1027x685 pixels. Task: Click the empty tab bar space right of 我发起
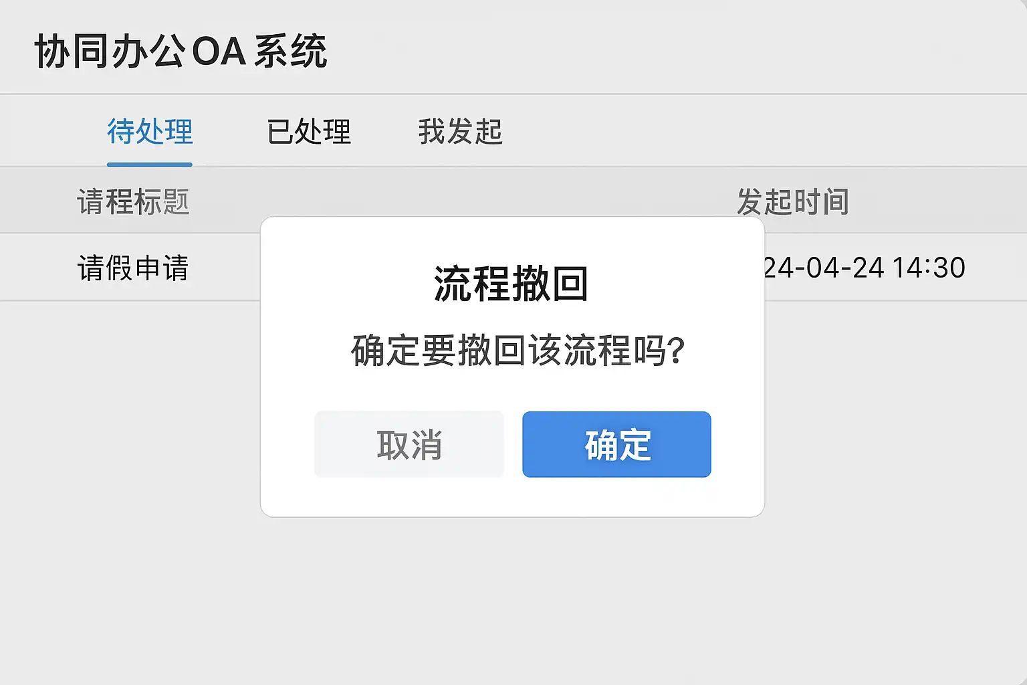tap(735, 131)
